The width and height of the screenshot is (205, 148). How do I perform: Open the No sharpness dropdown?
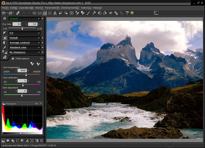[x=25, y=52]
